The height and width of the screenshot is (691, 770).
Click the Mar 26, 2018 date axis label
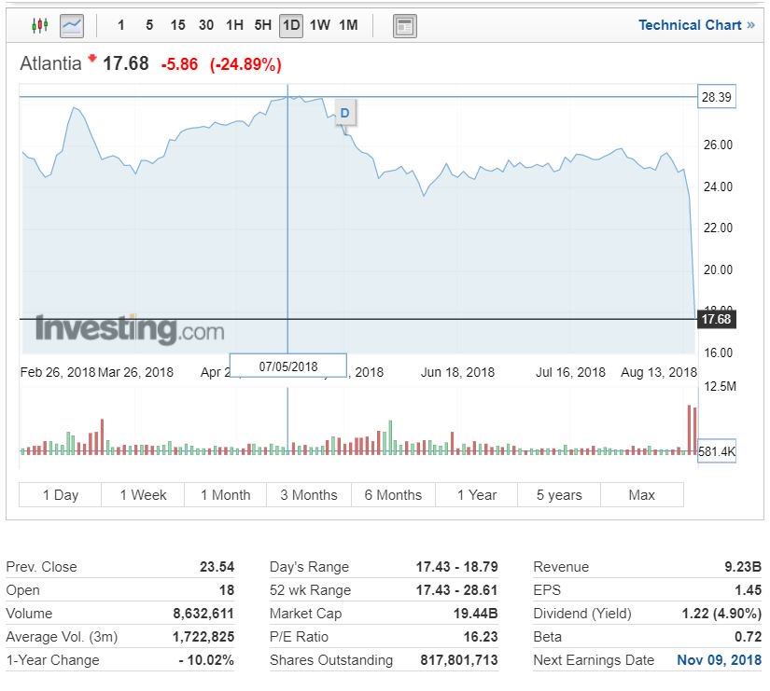[x=135, y=372]
